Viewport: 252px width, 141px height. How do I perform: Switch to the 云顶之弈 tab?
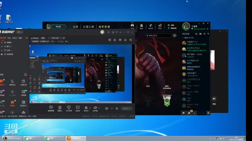88,27
